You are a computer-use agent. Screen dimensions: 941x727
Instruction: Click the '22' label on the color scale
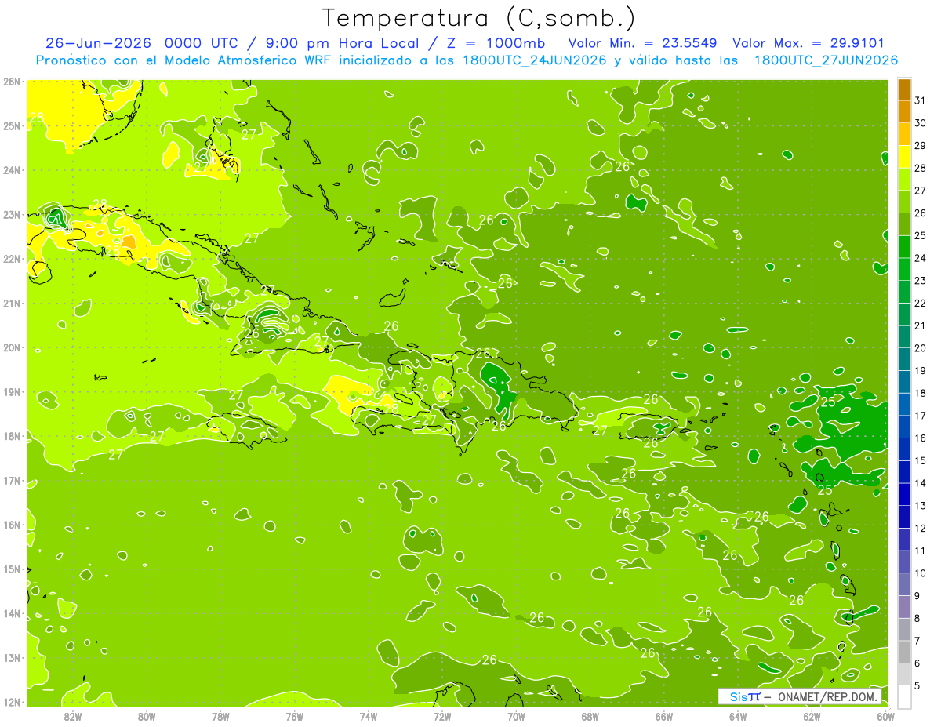pyautogui.click(x=920, y=304)
